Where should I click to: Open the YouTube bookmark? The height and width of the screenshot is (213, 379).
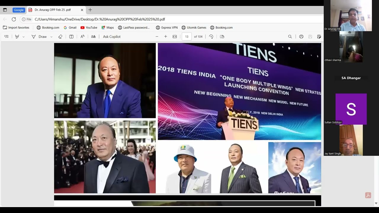(x=89, y=28)
